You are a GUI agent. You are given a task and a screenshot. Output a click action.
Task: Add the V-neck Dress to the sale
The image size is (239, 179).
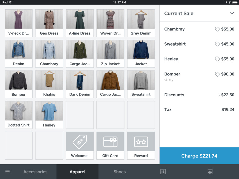(x=18, y=23)
